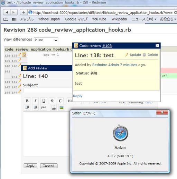This screenshot has height=179, width=177.
Task: Open Google マップ bookmark
Action: (76, 19)
